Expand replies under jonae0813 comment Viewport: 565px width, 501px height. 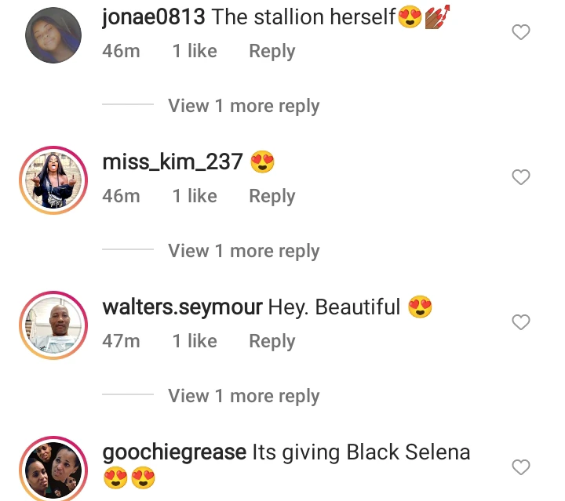[243, 106]
